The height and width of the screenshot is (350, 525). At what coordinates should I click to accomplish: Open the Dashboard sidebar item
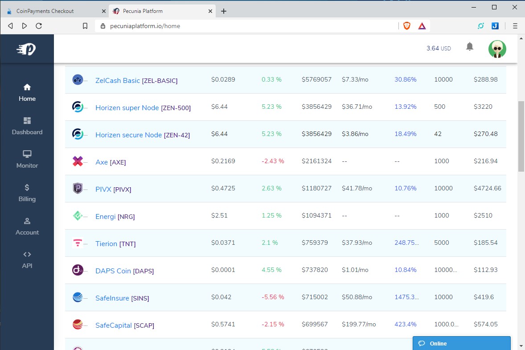coord(27,126)
